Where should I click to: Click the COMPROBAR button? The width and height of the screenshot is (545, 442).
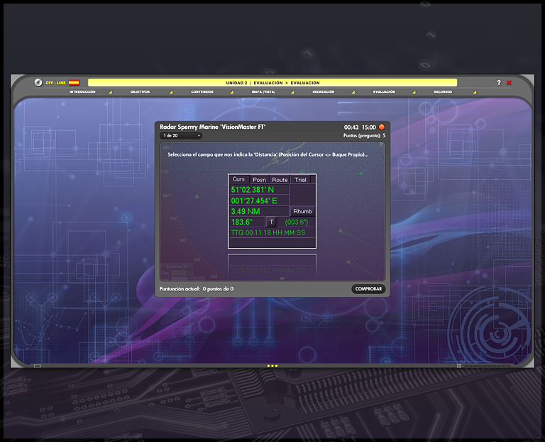pyautogui.click(x=368, y=289)
